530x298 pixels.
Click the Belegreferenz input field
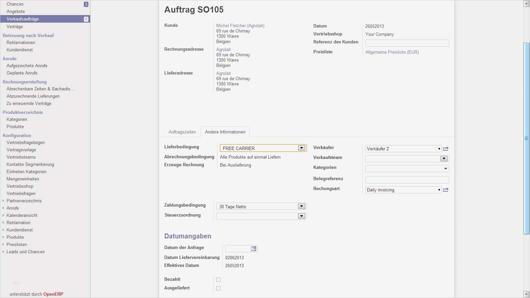pyautogui.click(x=407, y=180)
